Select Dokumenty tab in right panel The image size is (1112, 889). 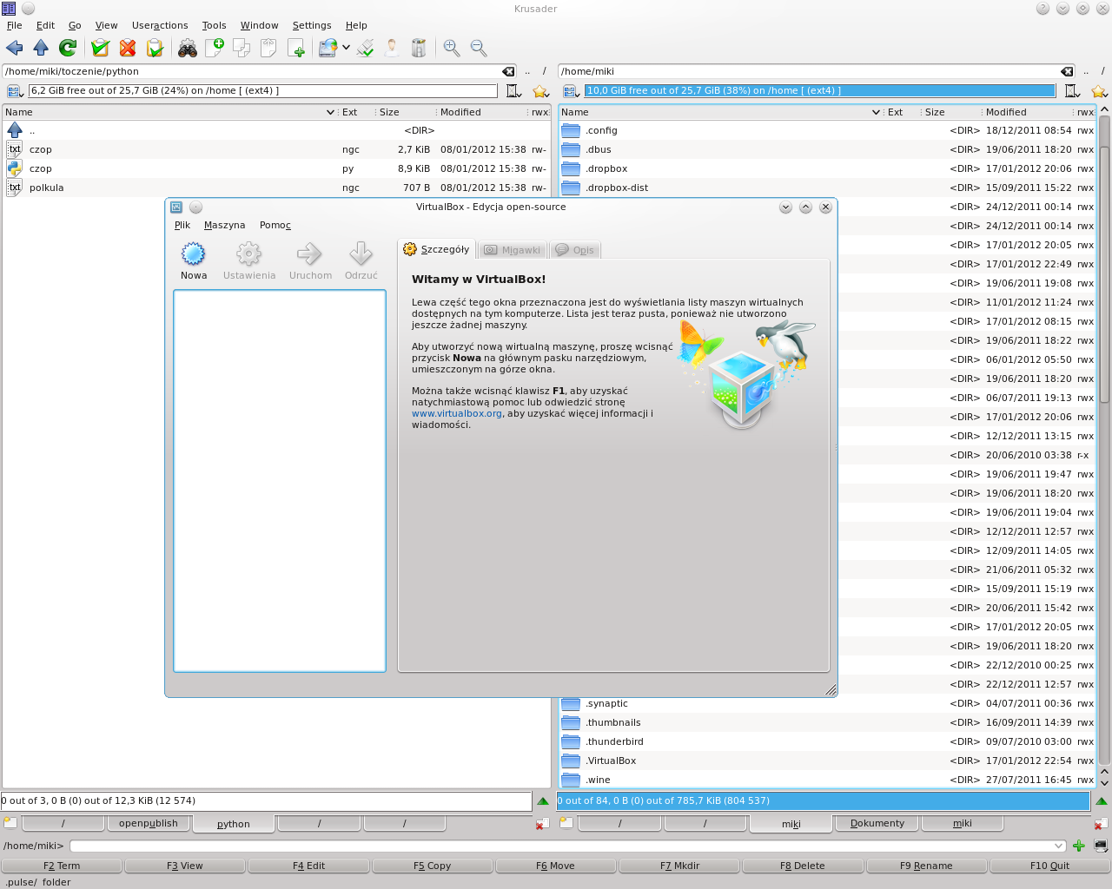(877, 823)
